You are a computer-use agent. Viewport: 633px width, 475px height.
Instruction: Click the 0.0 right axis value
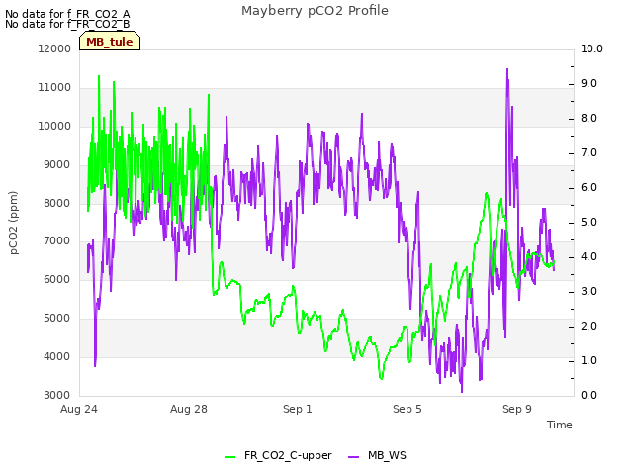pyautogui.click(x=589, y=395)
